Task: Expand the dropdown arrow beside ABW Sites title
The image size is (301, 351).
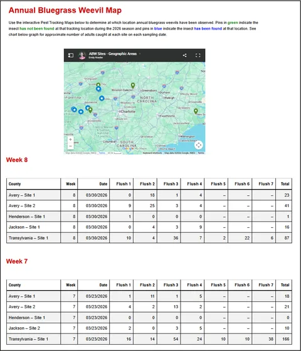Action: (x=140, y=54)
